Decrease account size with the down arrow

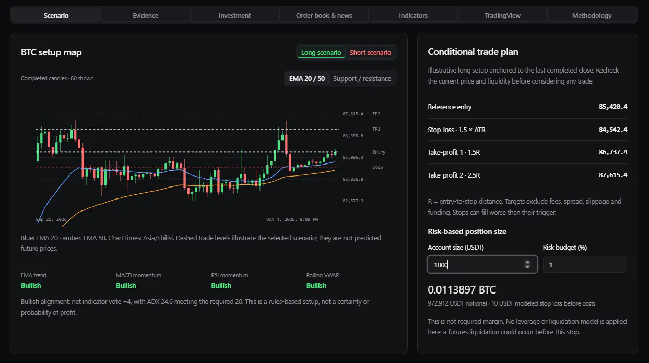click(527, 267)
